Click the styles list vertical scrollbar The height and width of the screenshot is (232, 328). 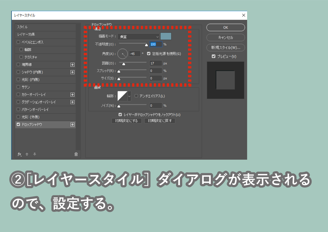pyautogui.click(x=78, y=86)
